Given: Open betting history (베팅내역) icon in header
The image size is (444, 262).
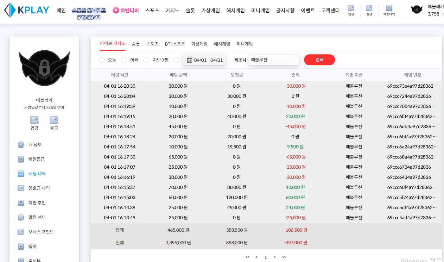Looking at the screenshot, I should (389, 10).
